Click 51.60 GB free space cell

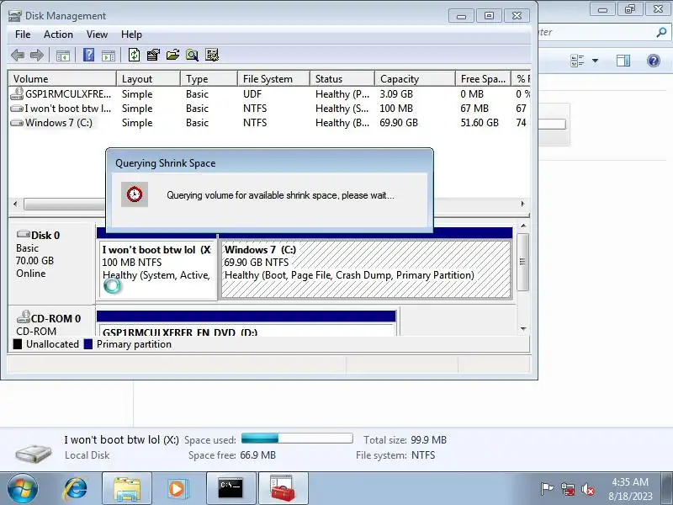[480, 123]
